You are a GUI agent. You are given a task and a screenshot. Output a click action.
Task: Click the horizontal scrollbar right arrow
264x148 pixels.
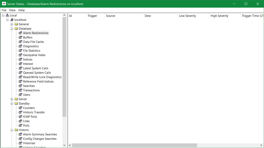(261, 145)
